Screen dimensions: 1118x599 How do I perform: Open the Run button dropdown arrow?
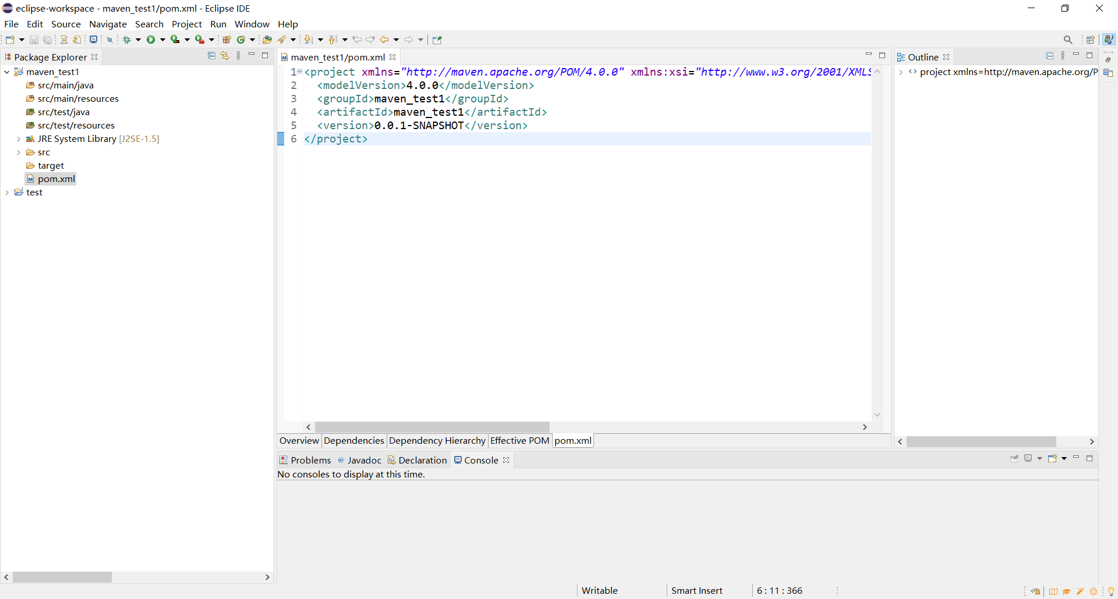click(162, 40)
